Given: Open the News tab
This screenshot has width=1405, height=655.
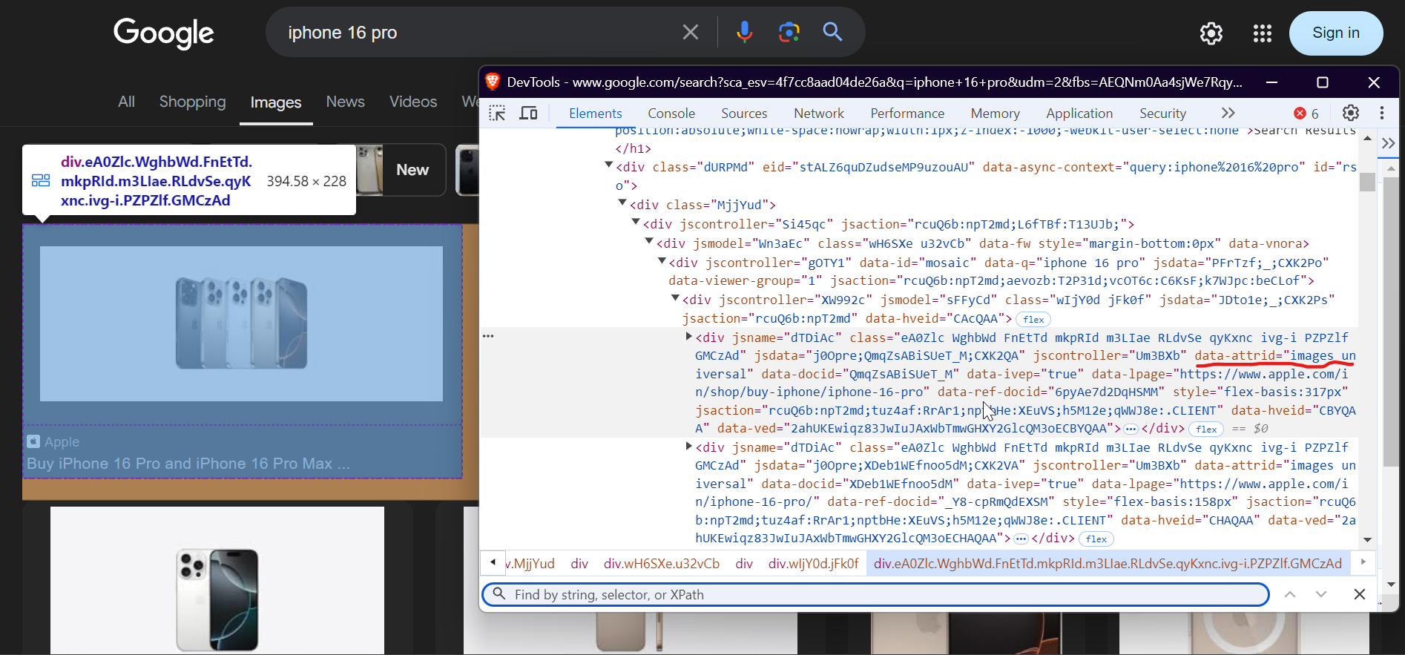Looking at the screenshot, I should click(345, 102).
